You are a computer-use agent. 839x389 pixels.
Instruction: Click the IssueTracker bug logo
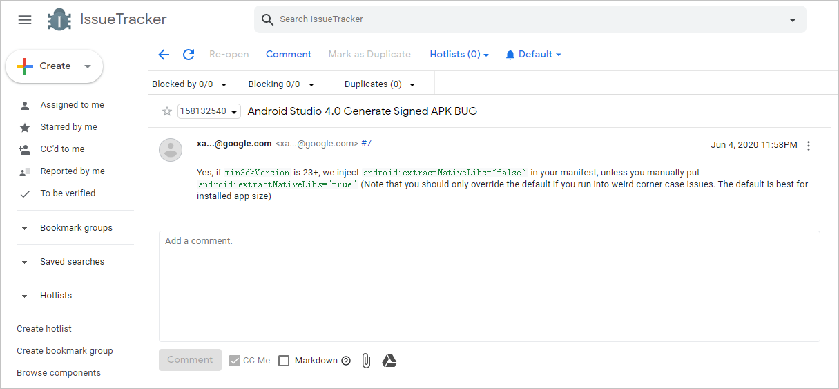59,19
